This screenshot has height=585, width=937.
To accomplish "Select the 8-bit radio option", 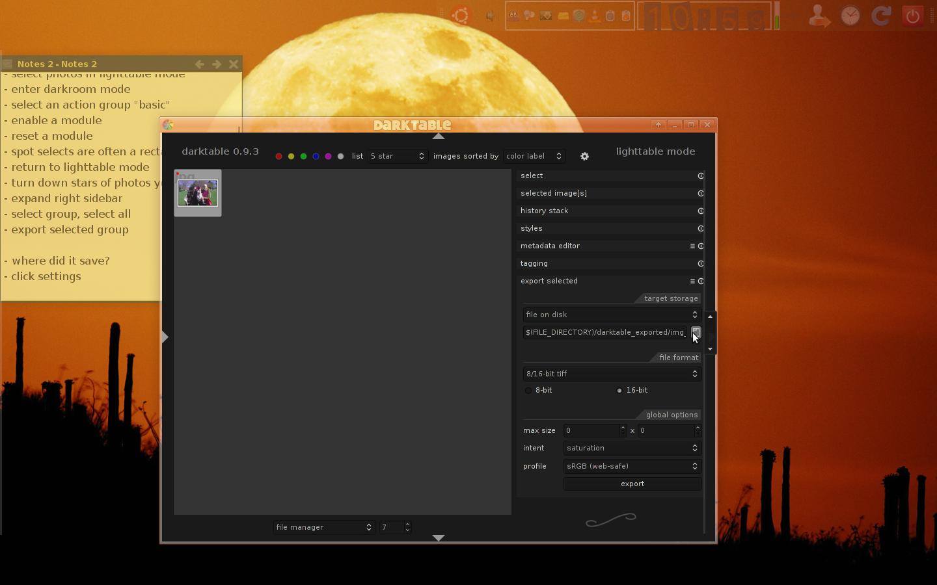I will [528, 391].
